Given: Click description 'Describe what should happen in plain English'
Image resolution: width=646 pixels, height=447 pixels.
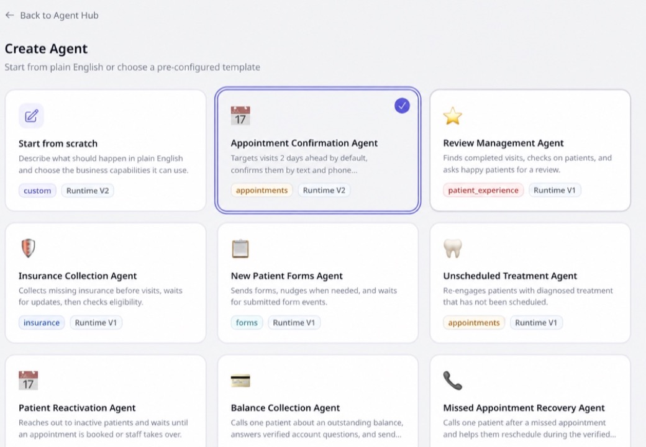Looking at the screenshot, I should (x=103, y=165).
